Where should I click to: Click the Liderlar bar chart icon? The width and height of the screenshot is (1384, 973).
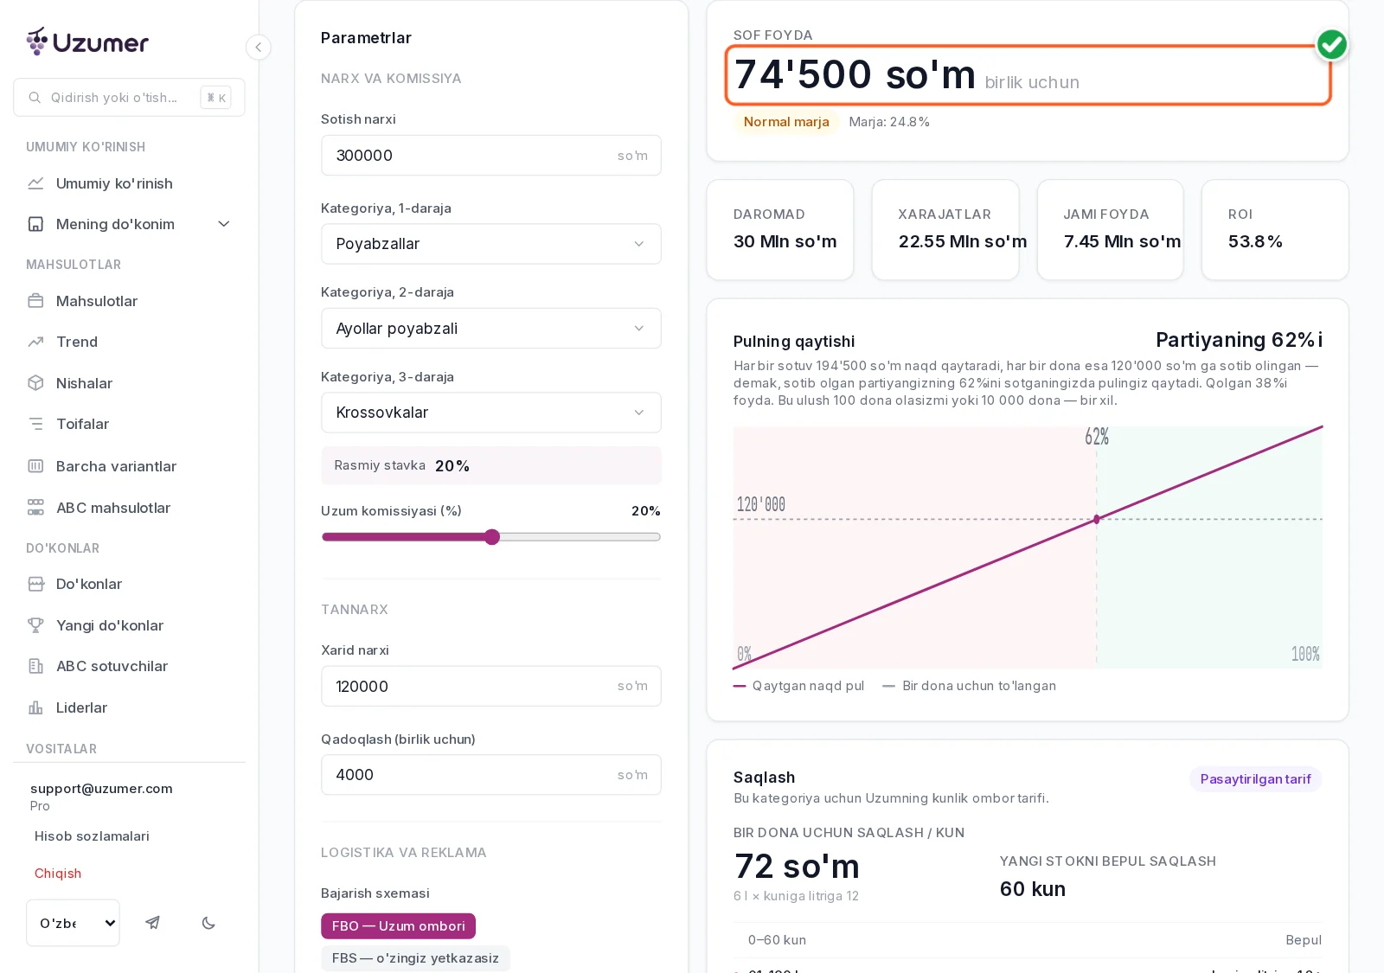35,707
